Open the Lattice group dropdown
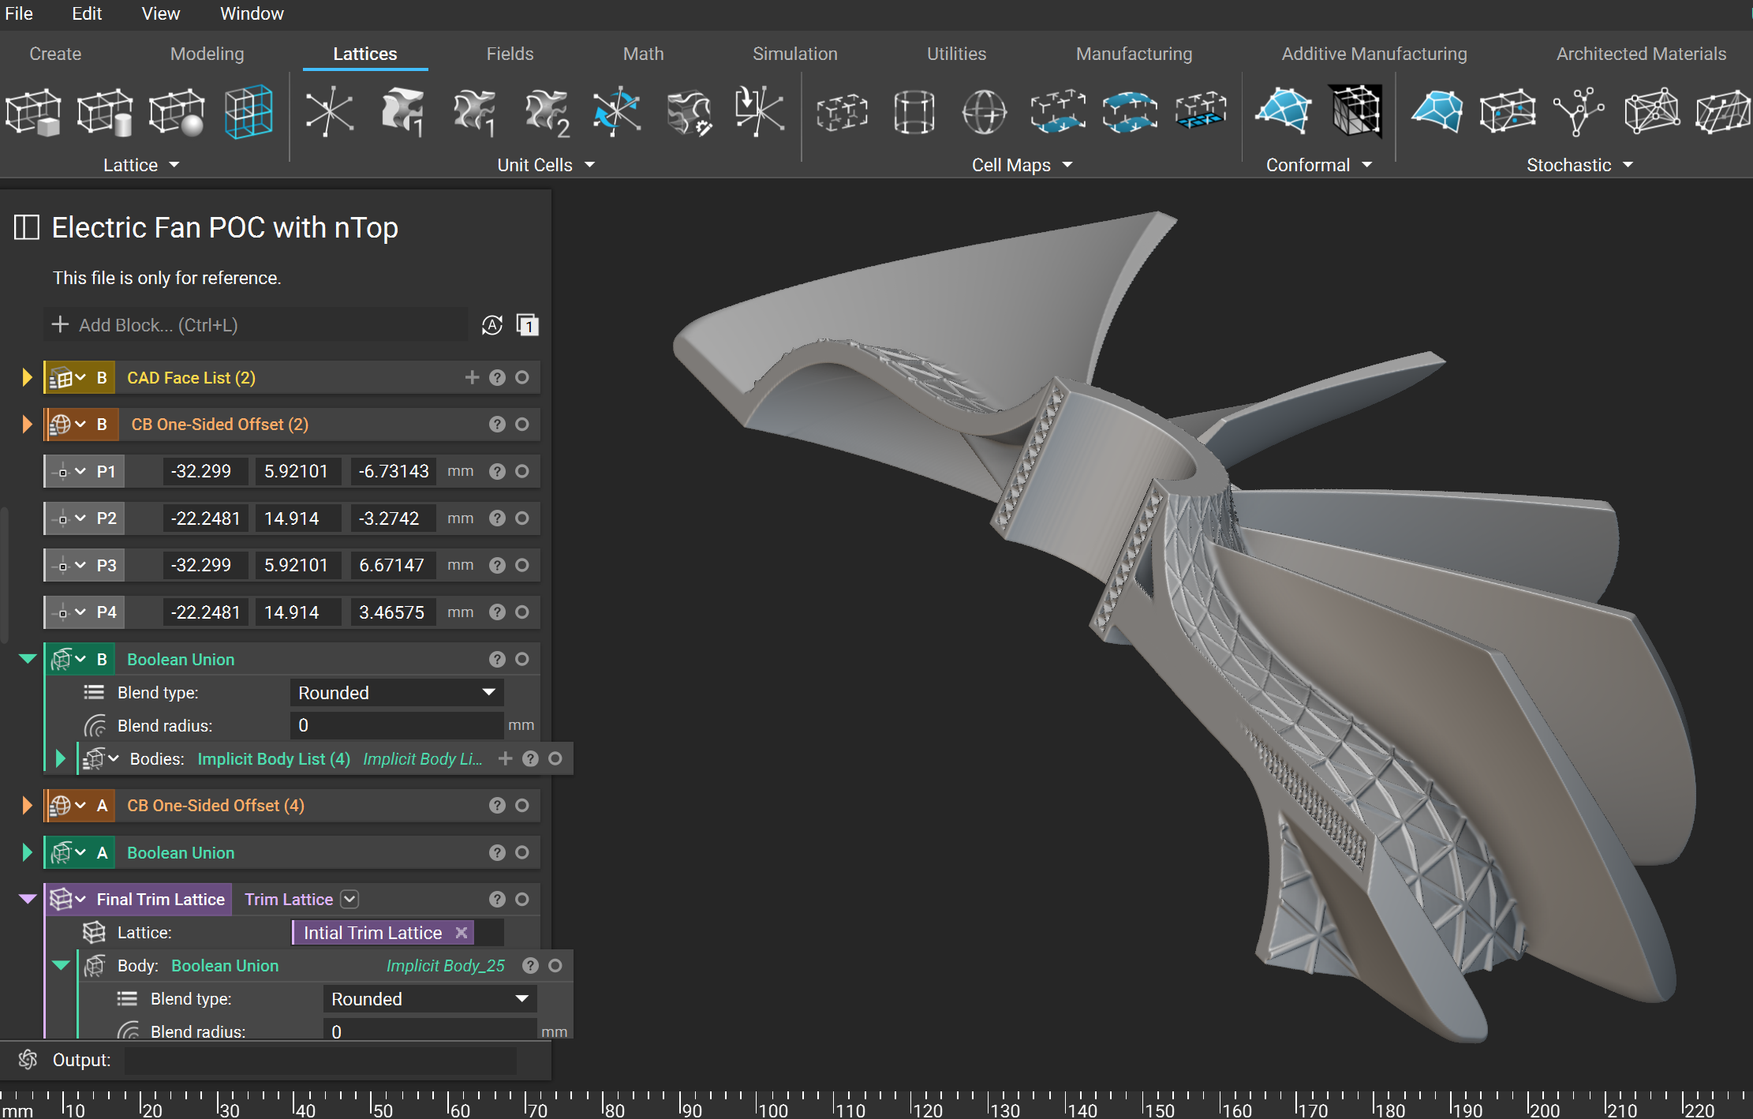This screenshot has width=1753, height=1119. click(x=174, y=165)
